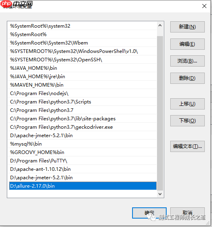
Task: Cancel with the 取消 button
Action: pyautogui.click(x=188, y=213)
